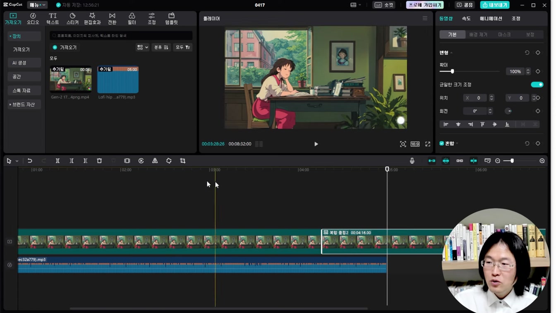Viewport: 556px width, 313px height.
Task: Click the 숏컷 shortcuts button
Action: point(384,5)
